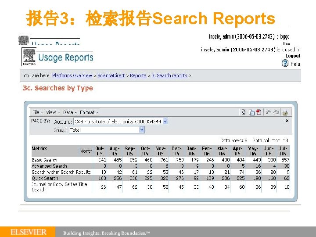Click the Jul-06 column header
Screen dimensions: 316x237
point(283,151)
